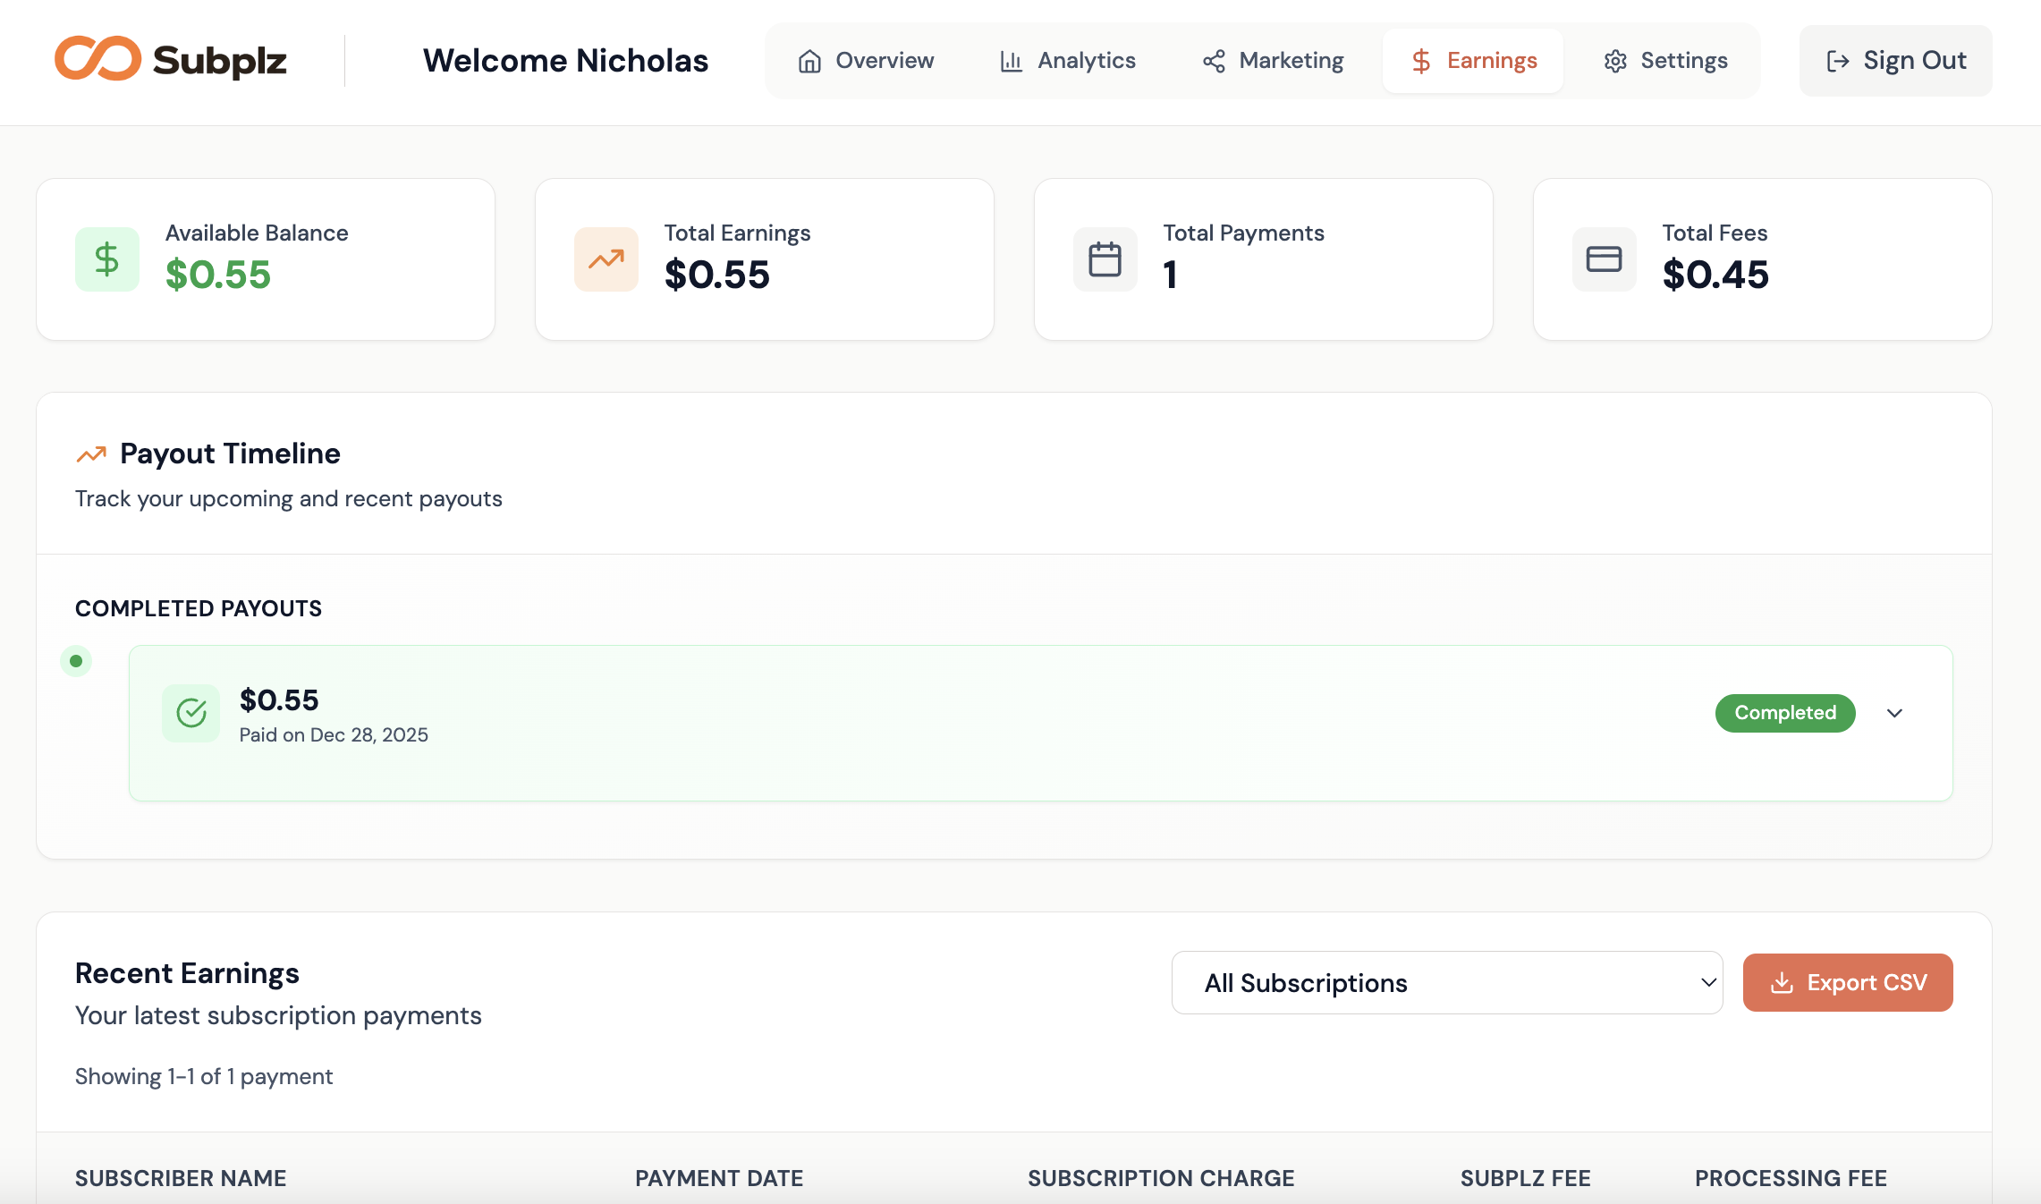Screen dimensions: 2041x1204
Task: Open the Settings tab
Action: tap(1664, 60)
